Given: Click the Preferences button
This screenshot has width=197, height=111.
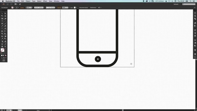Looking at the screenshot, I should click(x=93, y=7).
